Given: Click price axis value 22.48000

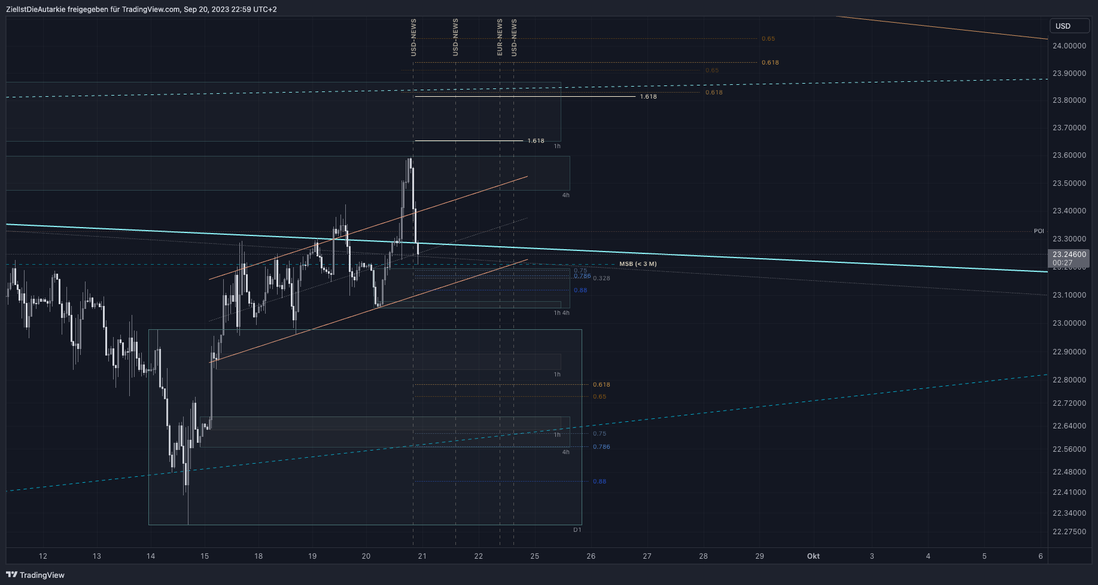Looking at the screenshot, I should point(1069,472).
